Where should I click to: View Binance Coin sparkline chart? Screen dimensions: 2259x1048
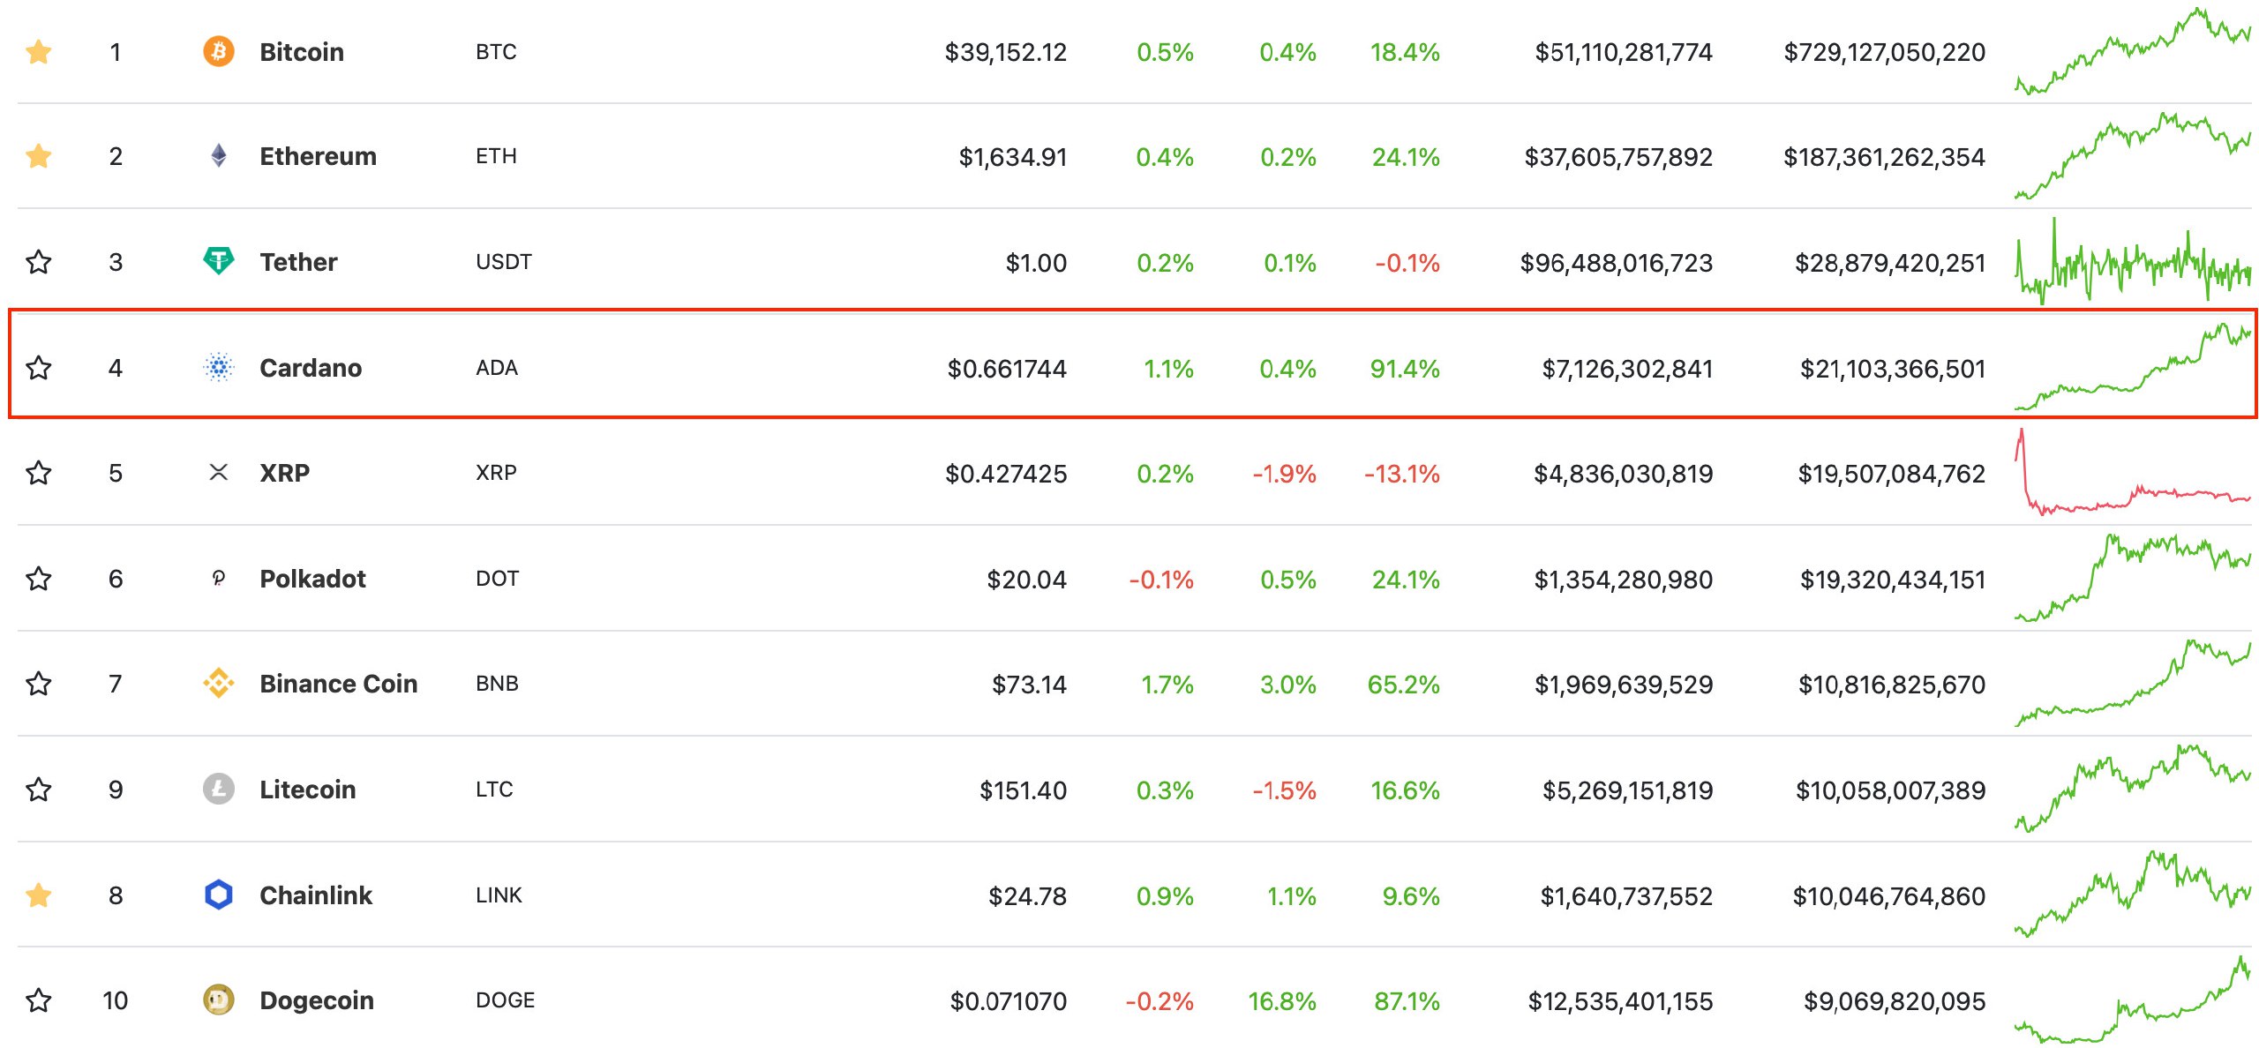coord(2133,683)
